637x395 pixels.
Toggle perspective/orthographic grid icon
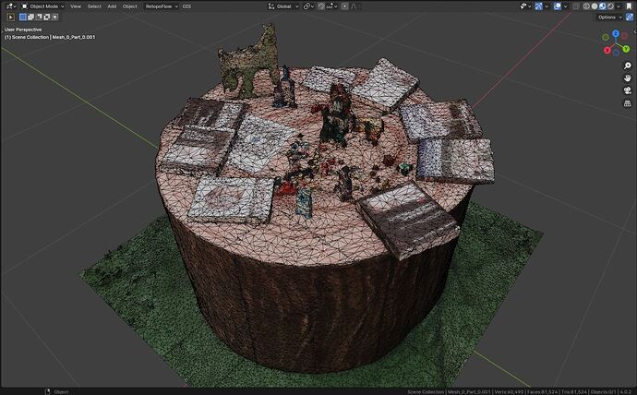click(x=627, y=103)
